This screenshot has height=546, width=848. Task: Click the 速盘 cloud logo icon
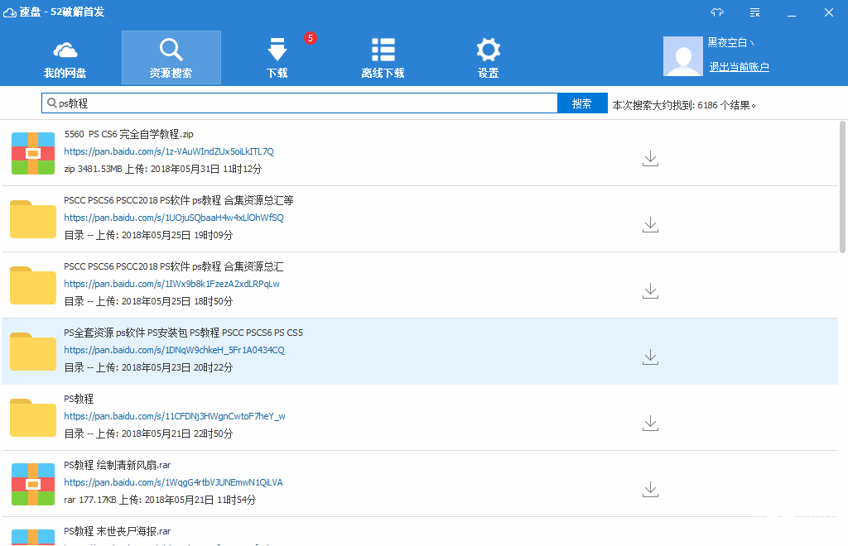click(x=9, y=12)
